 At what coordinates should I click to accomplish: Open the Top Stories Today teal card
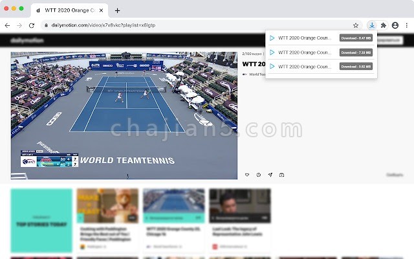(x=41, y=220)
